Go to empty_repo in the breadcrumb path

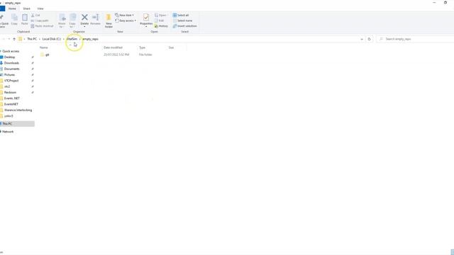coord(90,39)
